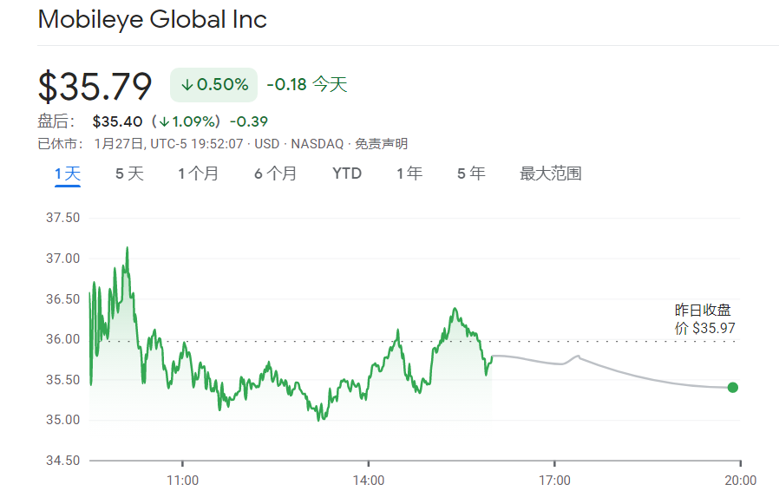Click the down-arrow icon beside 1.09%

tap(164, 121)
